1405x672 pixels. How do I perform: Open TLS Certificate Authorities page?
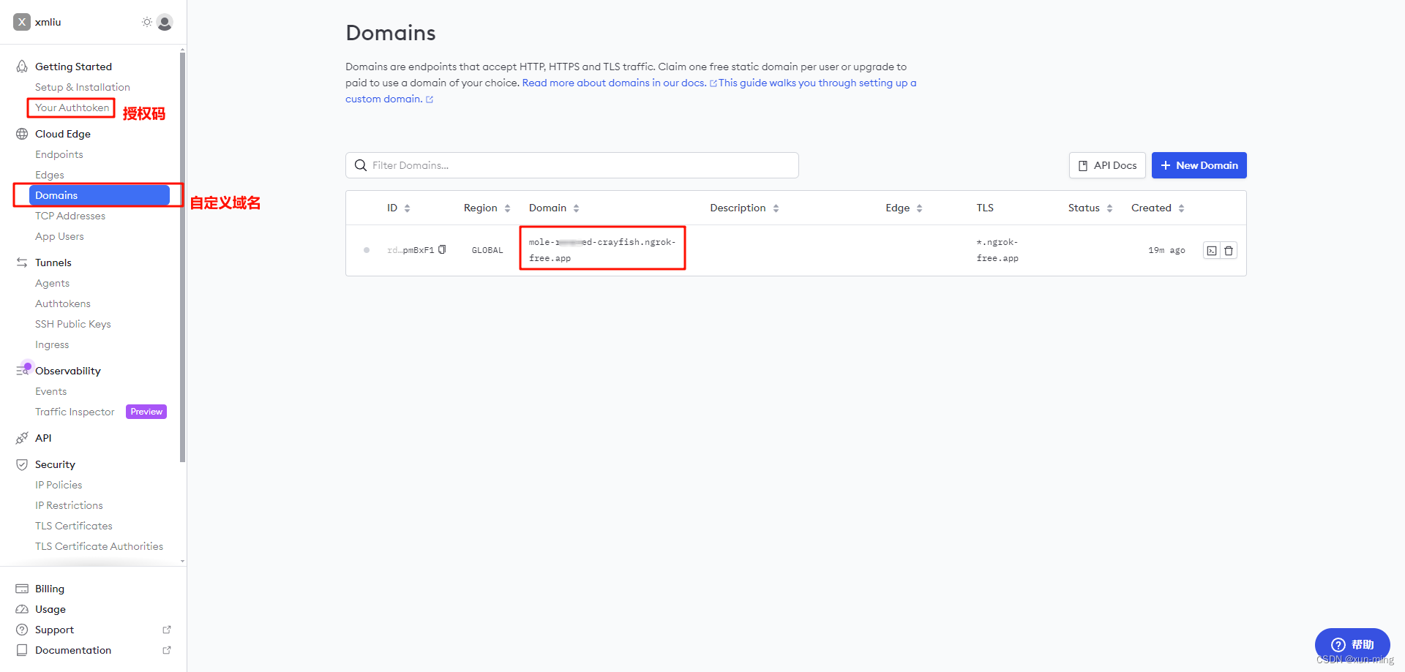(x=100, y=546)
